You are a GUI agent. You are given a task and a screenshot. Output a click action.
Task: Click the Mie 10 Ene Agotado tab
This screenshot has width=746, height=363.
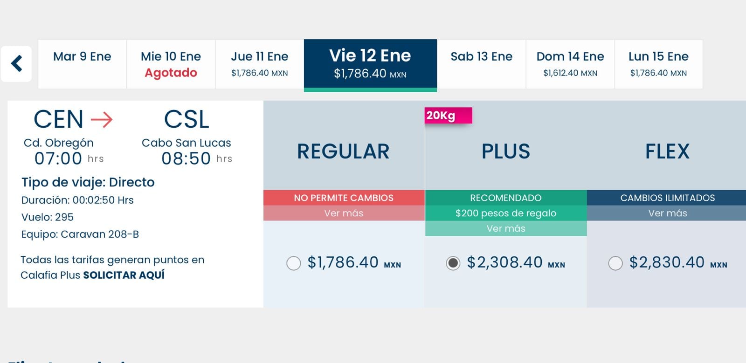tap(171, 64)
